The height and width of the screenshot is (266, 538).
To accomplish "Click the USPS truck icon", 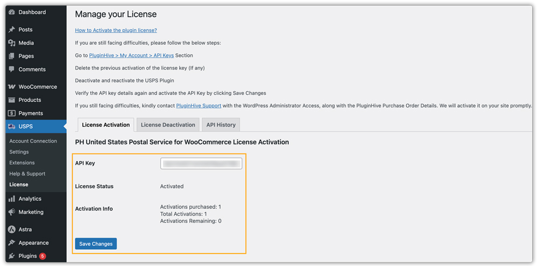I will [x=12, y=127].
